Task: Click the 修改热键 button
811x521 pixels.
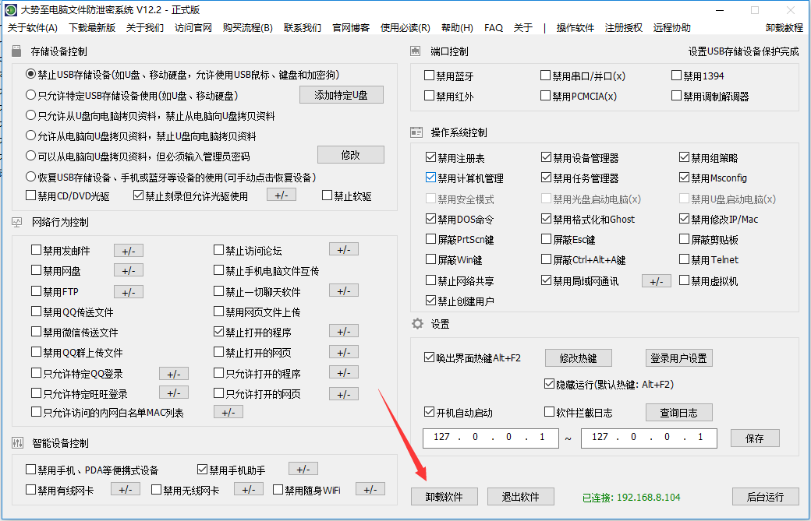Action: tap(578, 358)
